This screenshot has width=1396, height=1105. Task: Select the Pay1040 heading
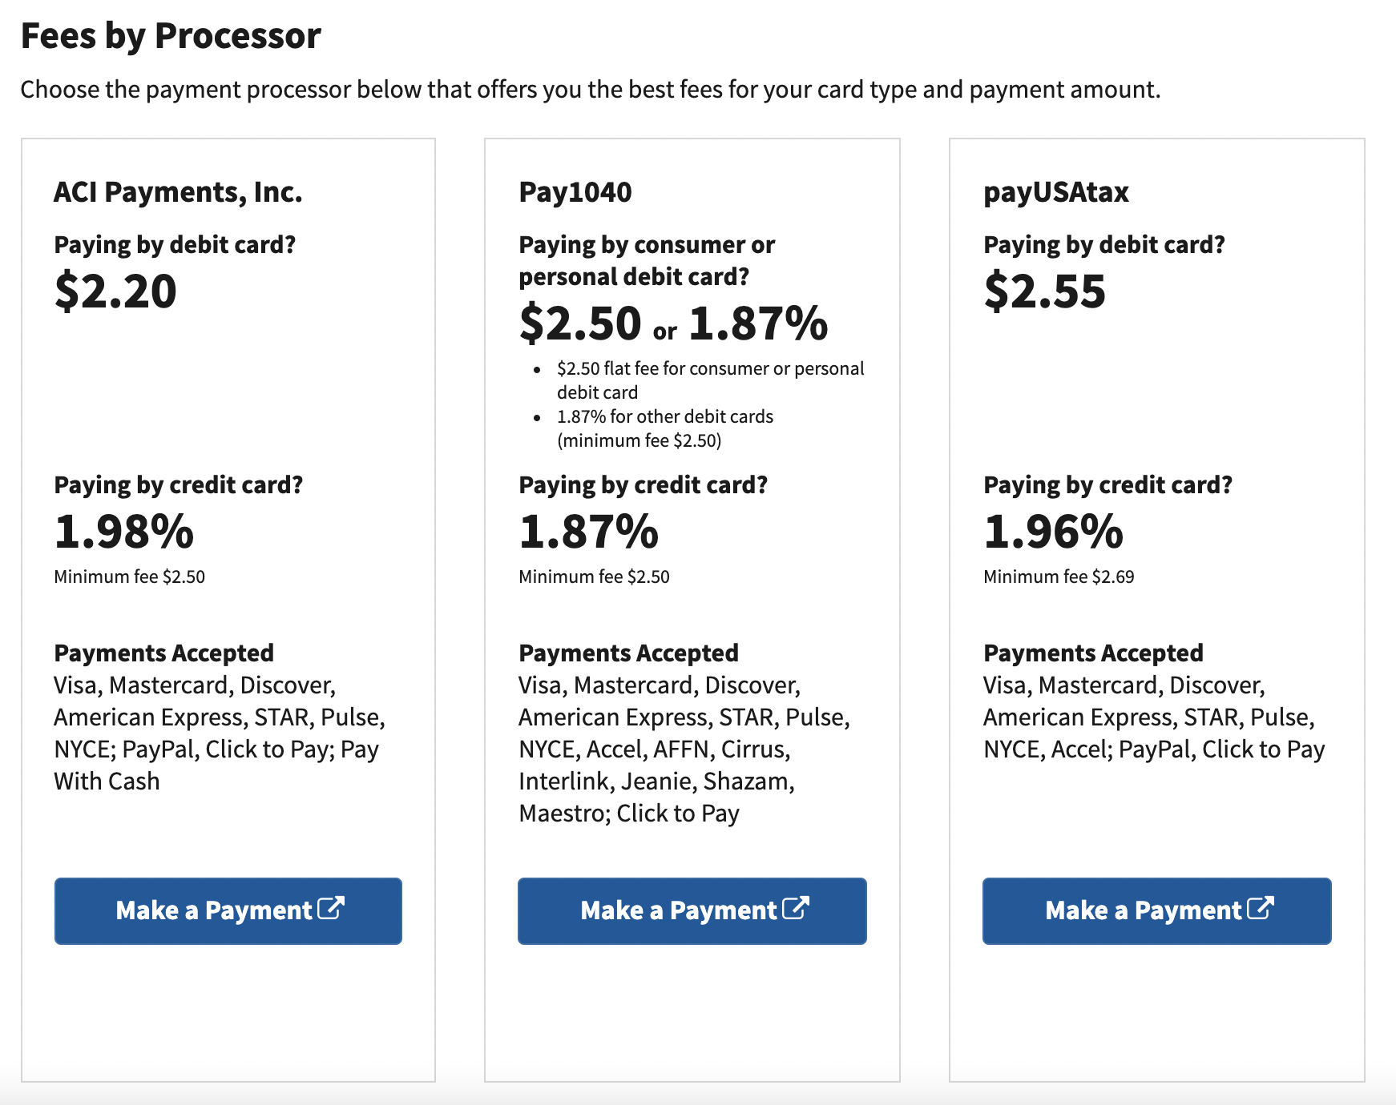point(575,192)
